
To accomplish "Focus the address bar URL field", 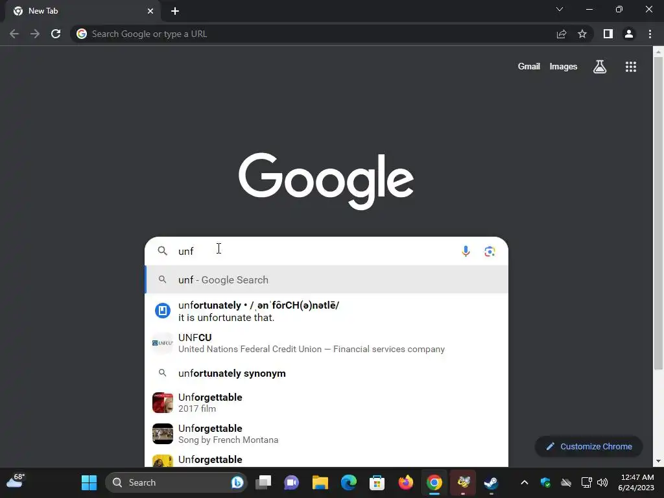I will point(313,34).
